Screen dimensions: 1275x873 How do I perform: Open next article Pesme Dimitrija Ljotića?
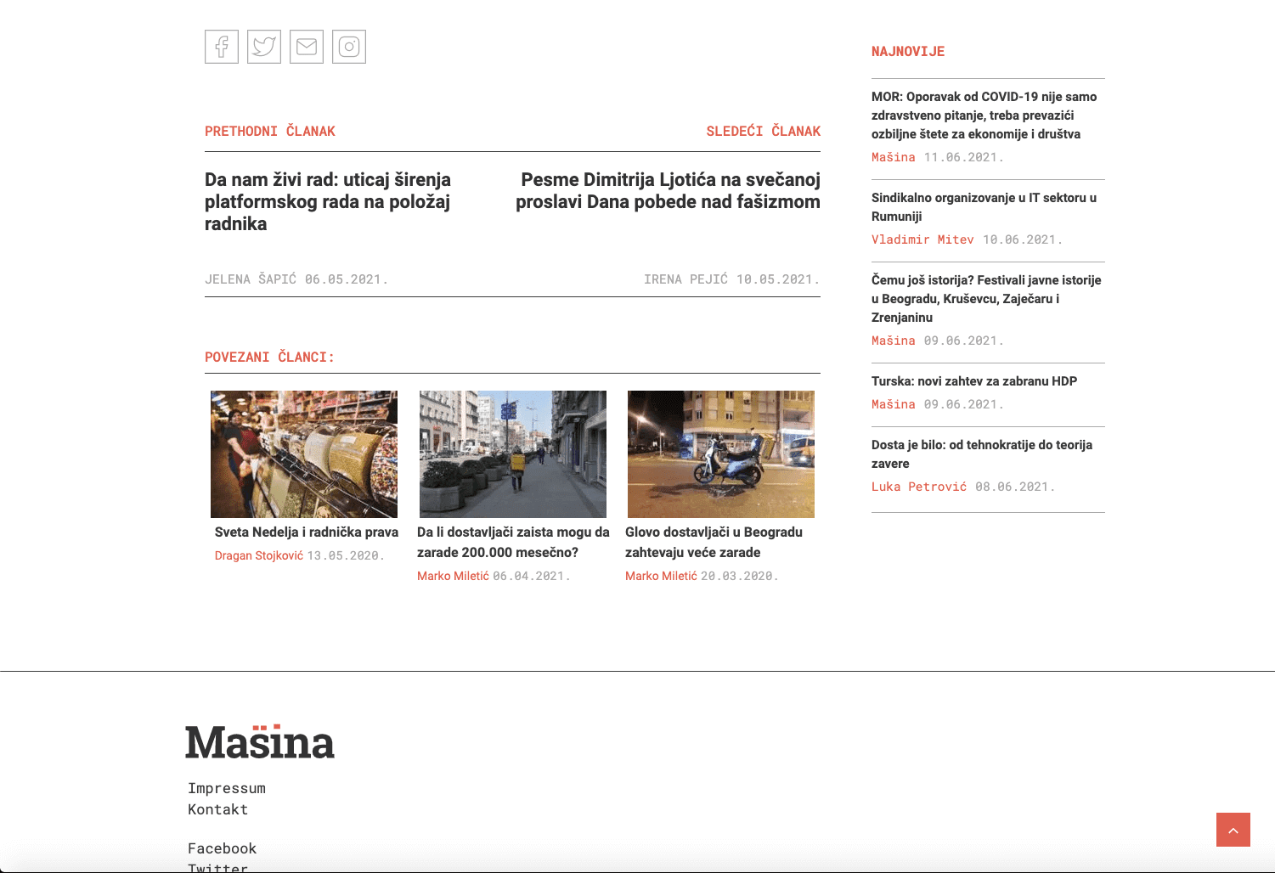click(668, 191)
